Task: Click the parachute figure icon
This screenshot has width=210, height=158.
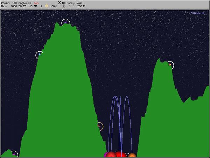Action: 63,6
